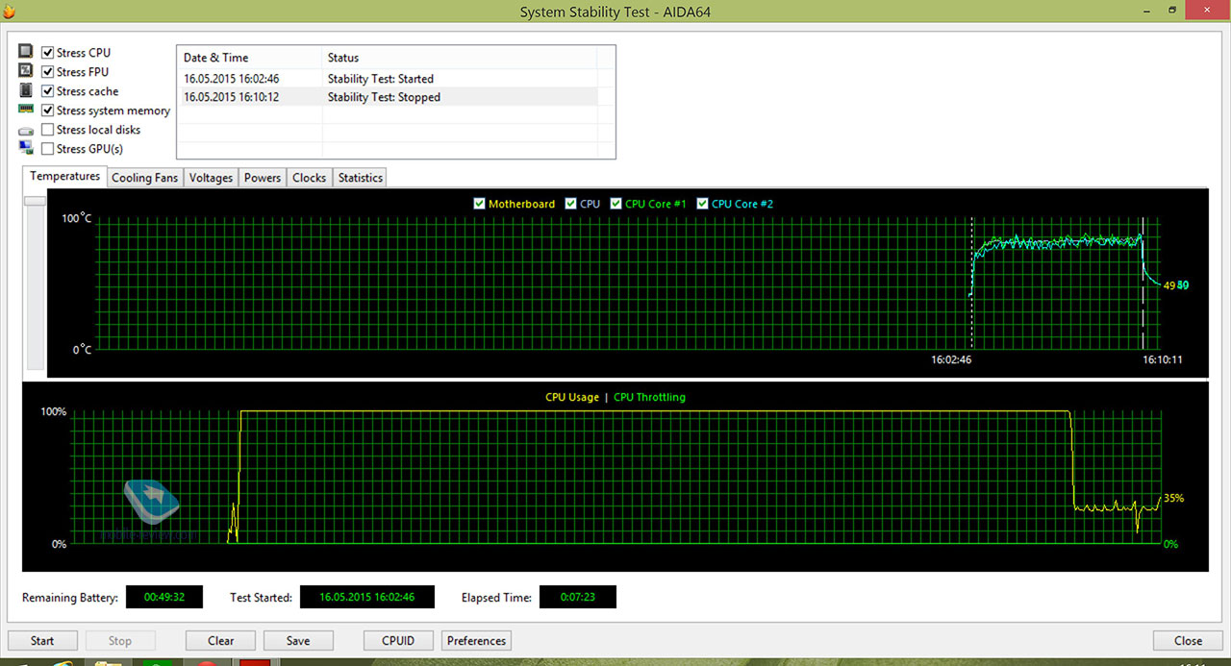Check the Stress GPU(s) box
1231x666 pixels.
point(48,149)
